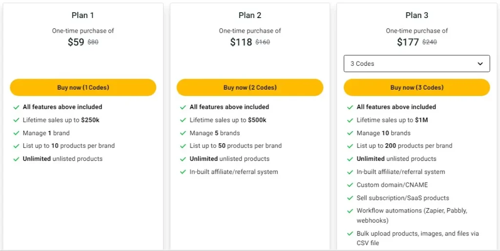Click checkmark beside Manage 5 brands

pos(183,134)
